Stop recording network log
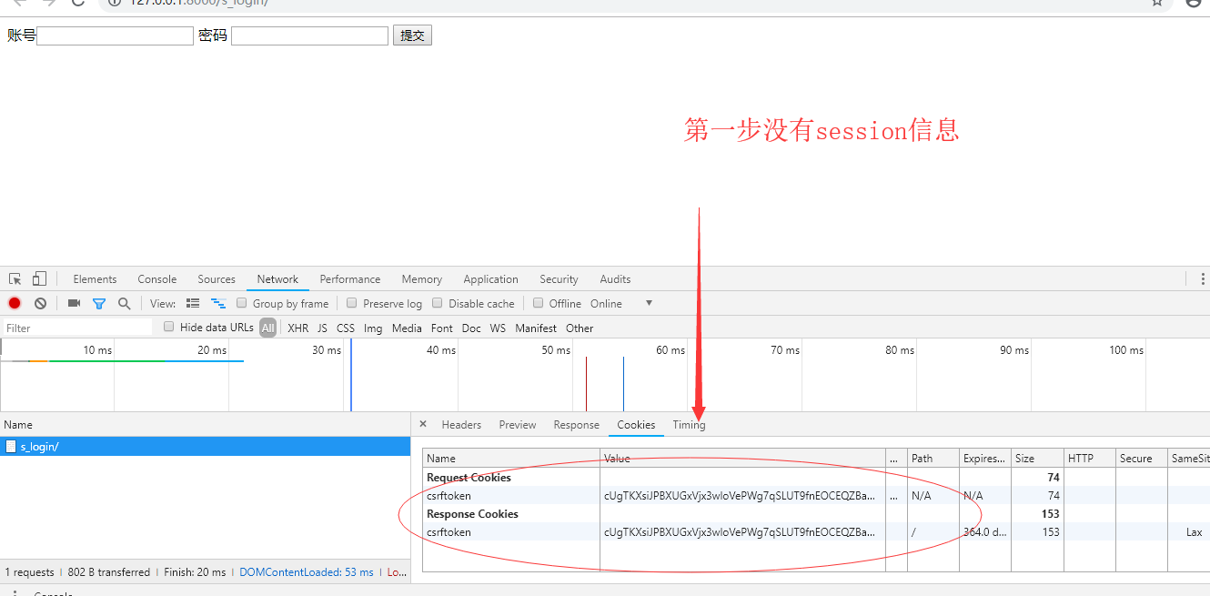The height and width of the screenshot is (596, 1210). tap(15, 304)
